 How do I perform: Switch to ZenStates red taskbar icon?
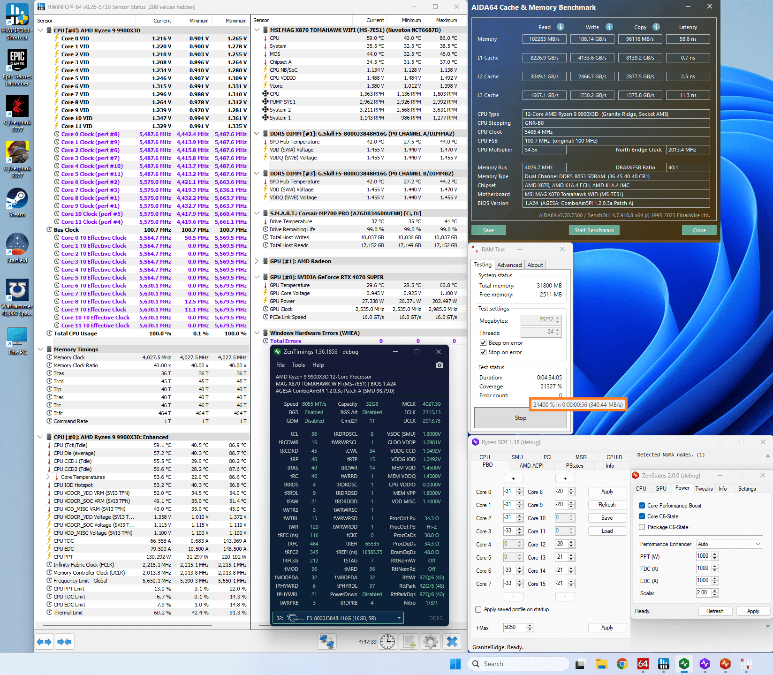726,664
